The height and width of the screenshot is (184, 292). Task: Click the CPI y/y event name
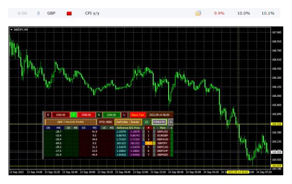tap(92, 13)
